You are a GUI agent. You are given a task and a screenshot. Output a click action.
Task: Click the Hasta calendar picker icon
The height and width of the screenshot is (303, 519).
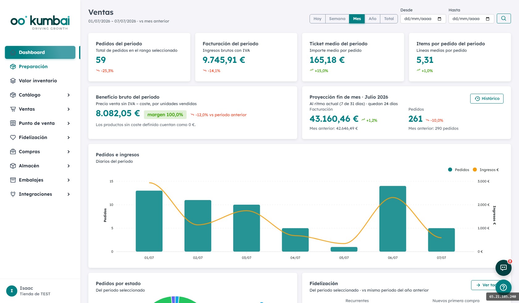pos(487,19)
